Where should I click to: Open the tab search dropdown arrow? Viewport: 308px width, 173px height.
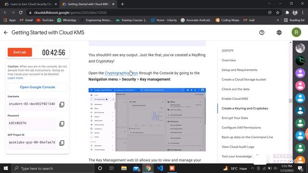[269, 4]
